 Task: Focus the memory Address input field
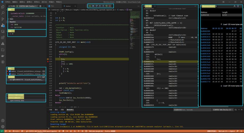(211, 15)
